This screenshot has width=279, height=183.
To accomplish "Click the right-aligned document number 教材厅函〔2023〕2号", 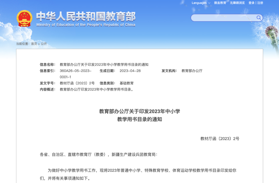I will pos(220,139).
